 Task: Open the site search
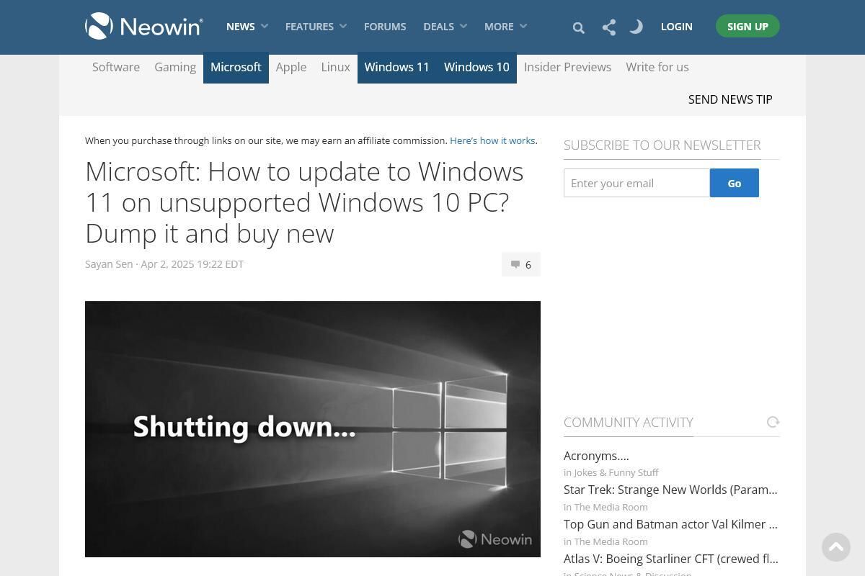pos(578,27)
